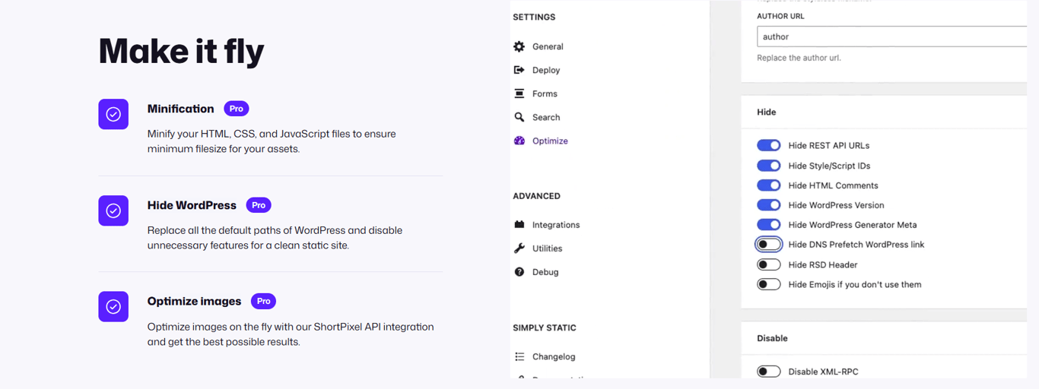Click the Forms icon in Settings
Screen dimensions: 1039x389
[x=519, y=93]
